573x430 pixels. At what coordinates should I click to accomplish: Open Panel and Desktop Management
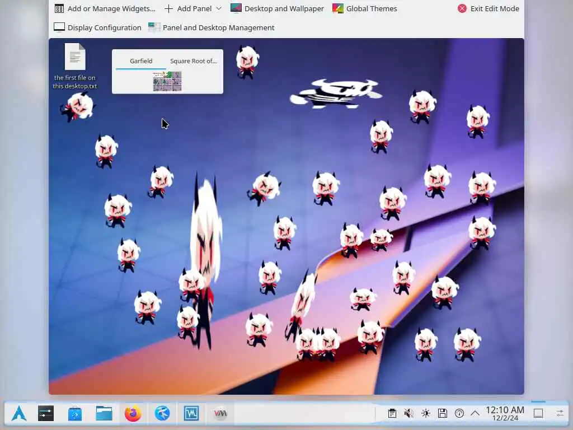point(211,27)
